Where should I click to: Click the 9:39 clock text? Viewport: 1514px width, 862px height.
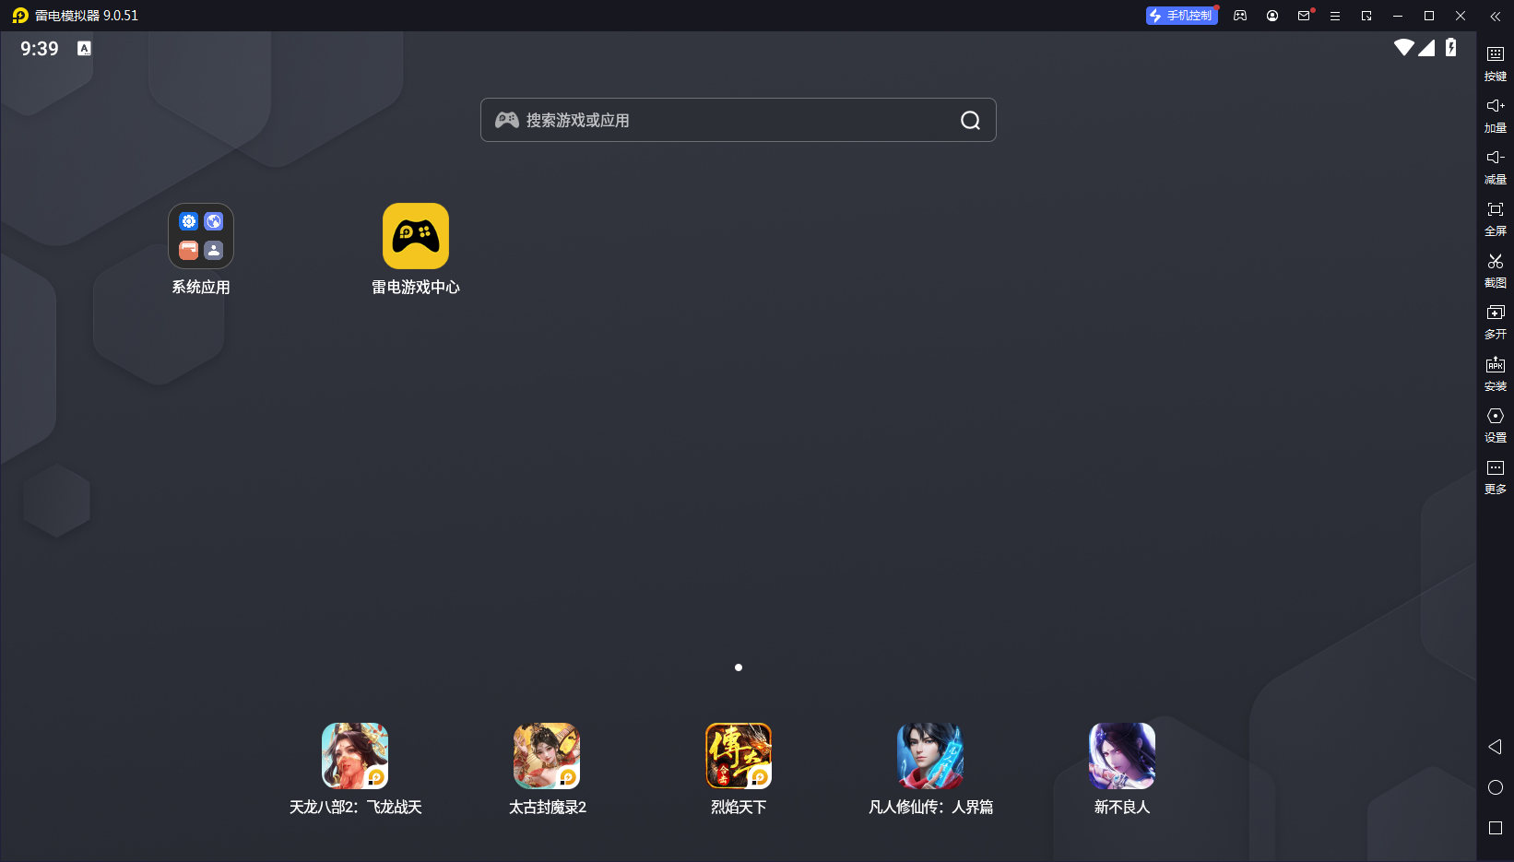pyautogui.click(x=40, y=49)
